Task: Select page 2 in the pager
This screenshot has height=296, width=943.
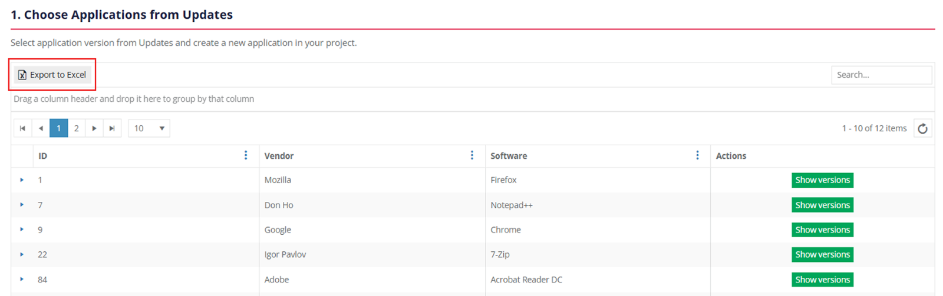Action: [x=77, y=128]
